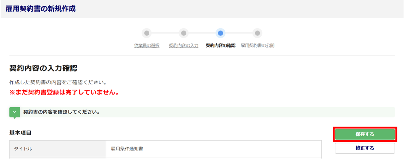Viewport: 404px width, 159px height.
Task: Click the タイトル table cell
Action: point(58,149)
